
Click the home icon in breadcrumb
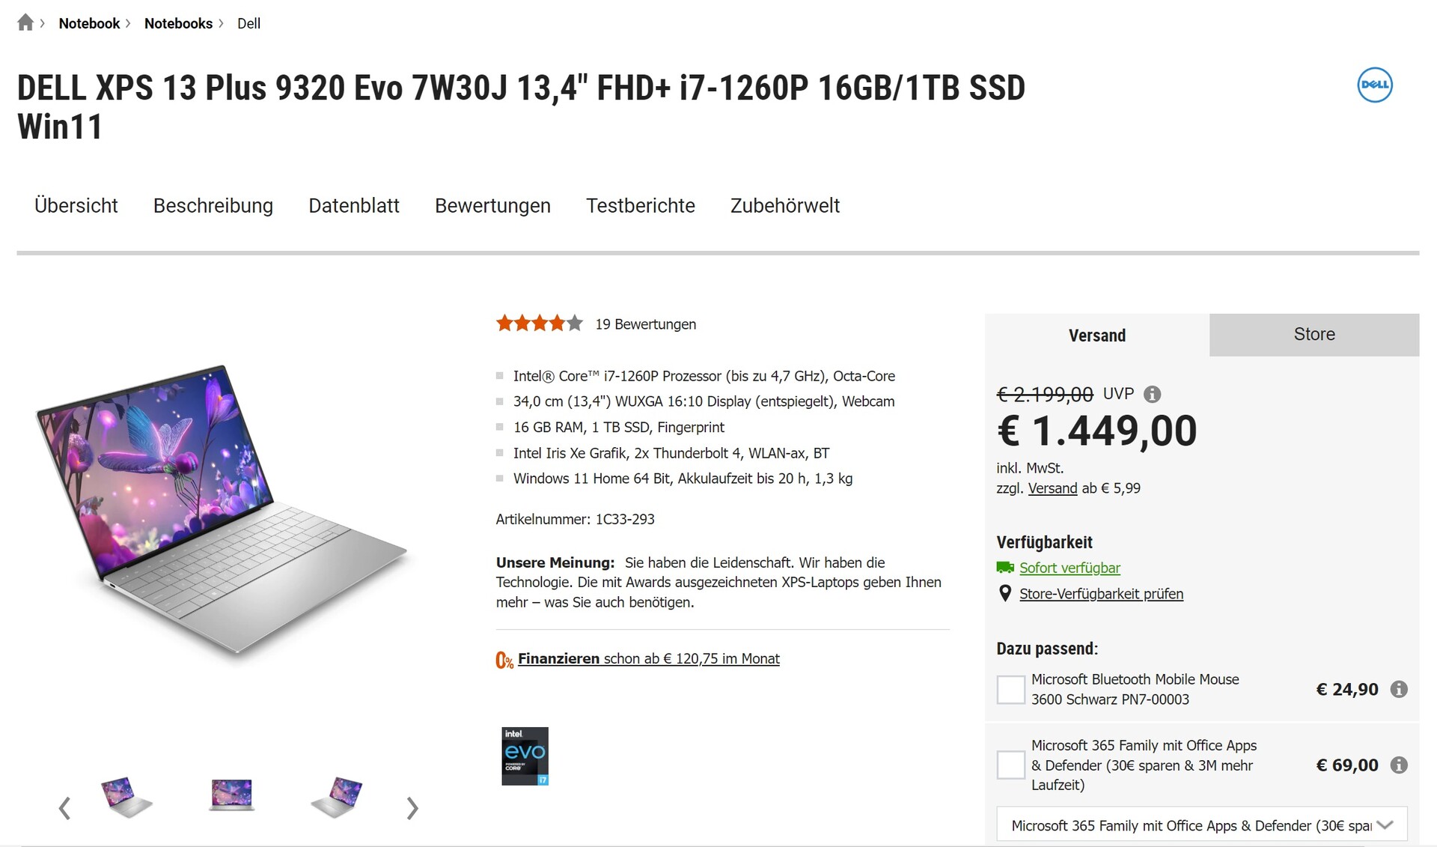point(25,22)
